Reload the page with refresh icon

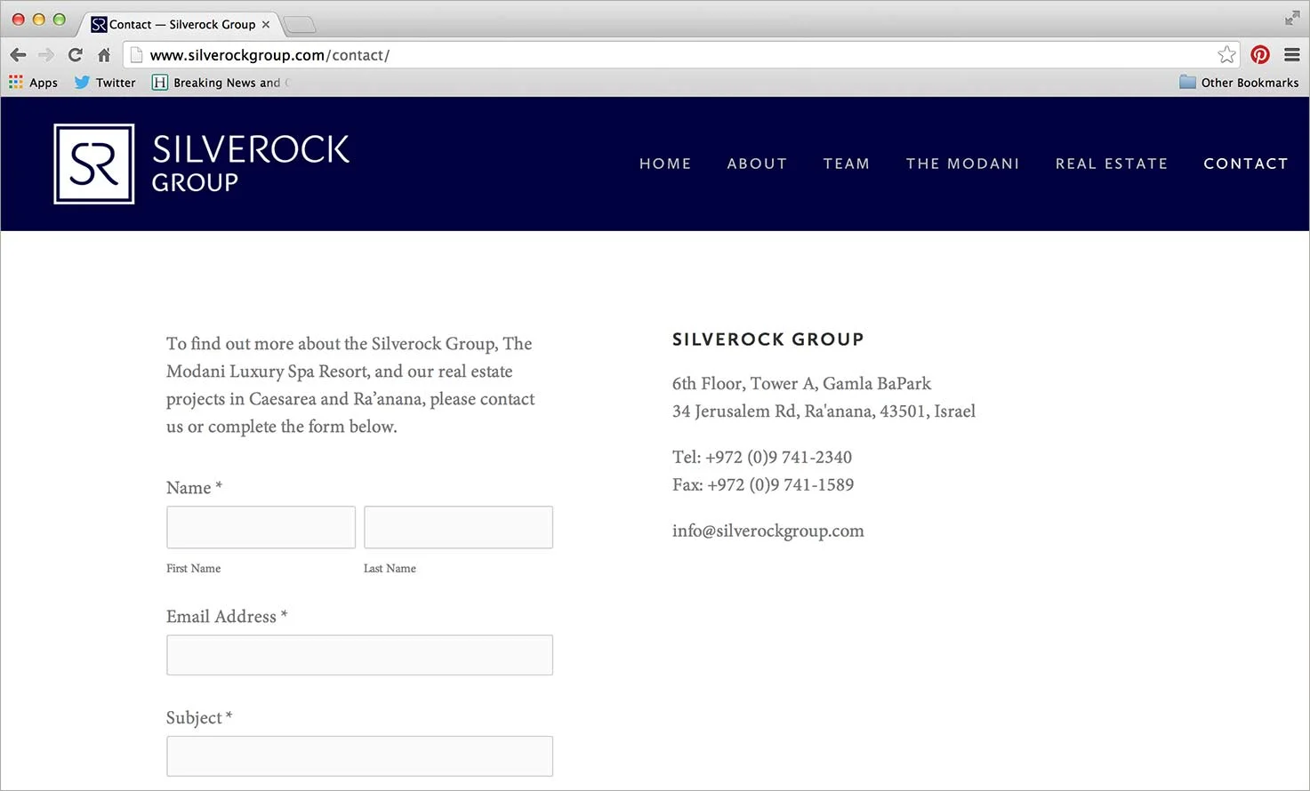(76, 55)
